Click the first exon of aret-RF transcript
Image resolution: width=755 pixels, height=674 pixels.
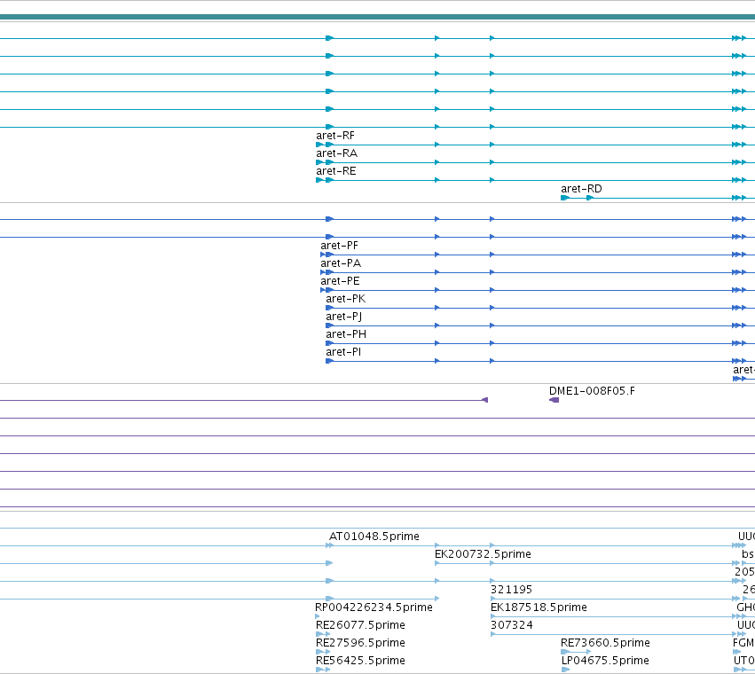[319, 145]
